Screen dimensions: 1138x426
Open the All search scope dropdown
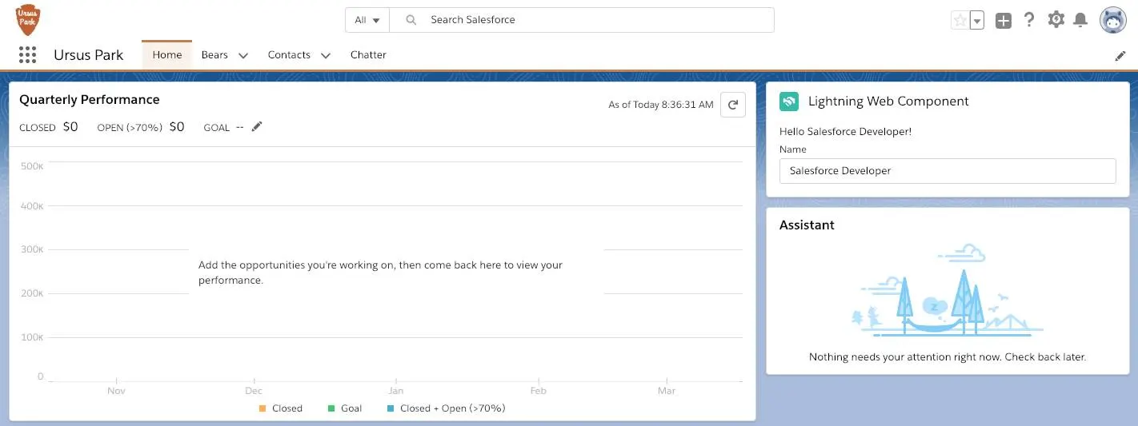pyautogui.click(x=367, y=20)
